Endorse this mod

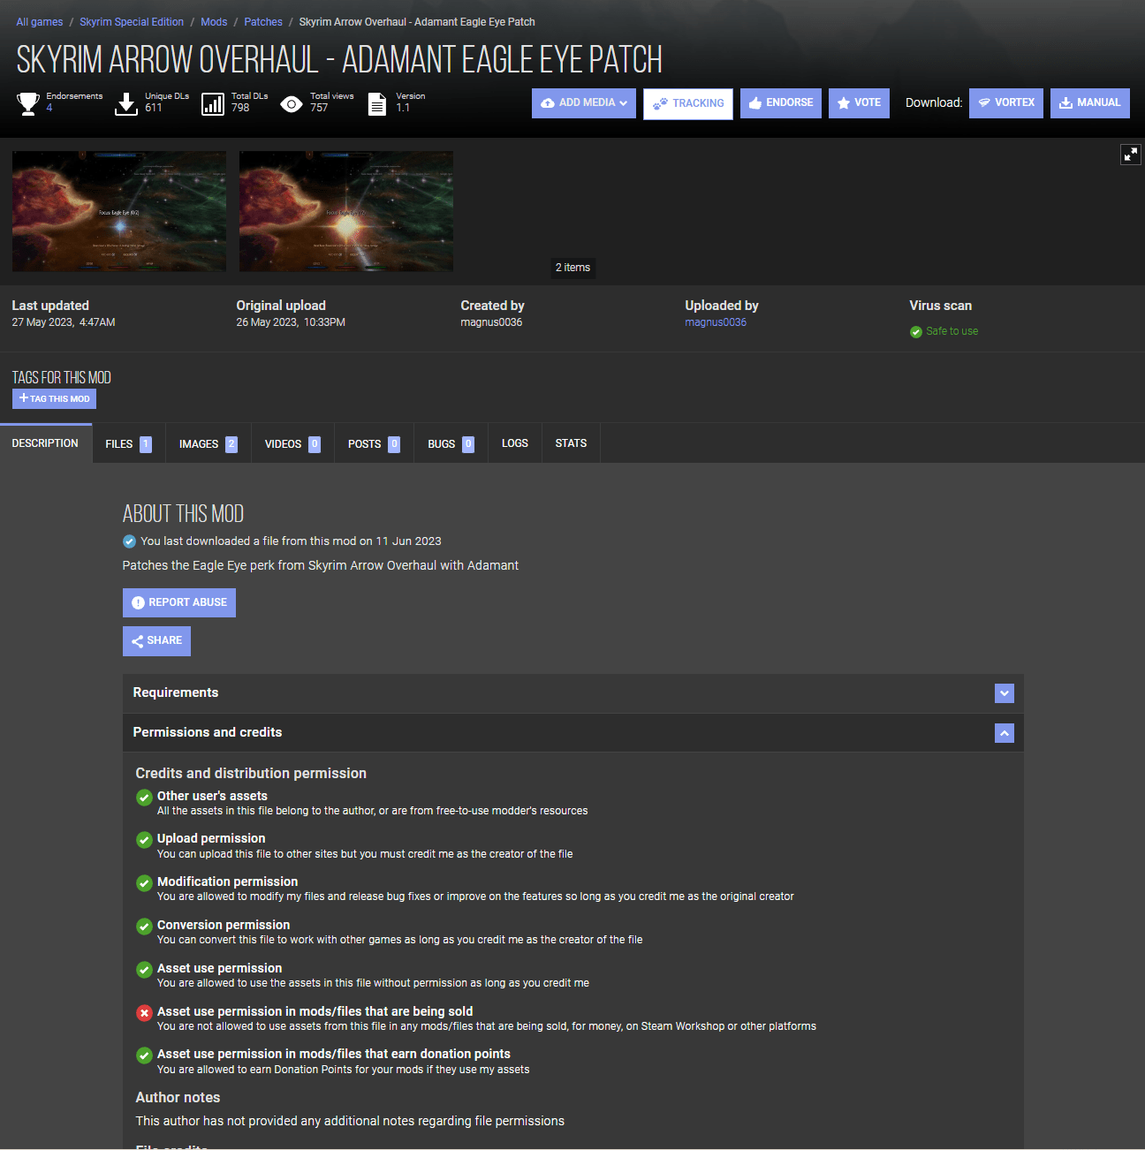780,103
